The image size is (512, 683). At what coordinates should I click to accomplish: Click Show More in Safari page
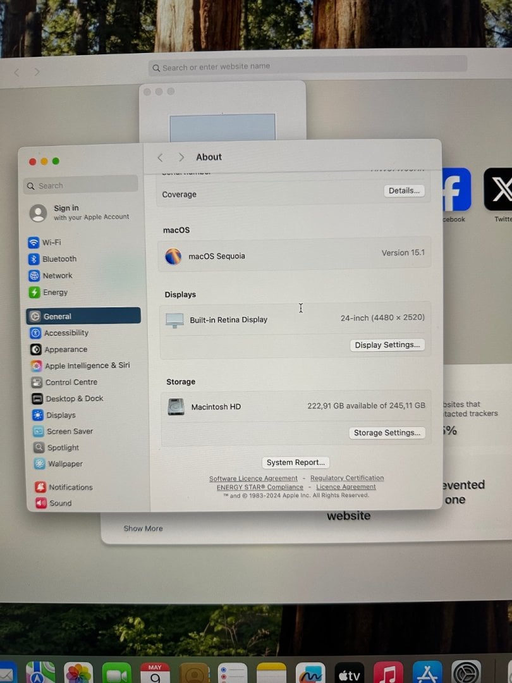(x=143, y=528)
